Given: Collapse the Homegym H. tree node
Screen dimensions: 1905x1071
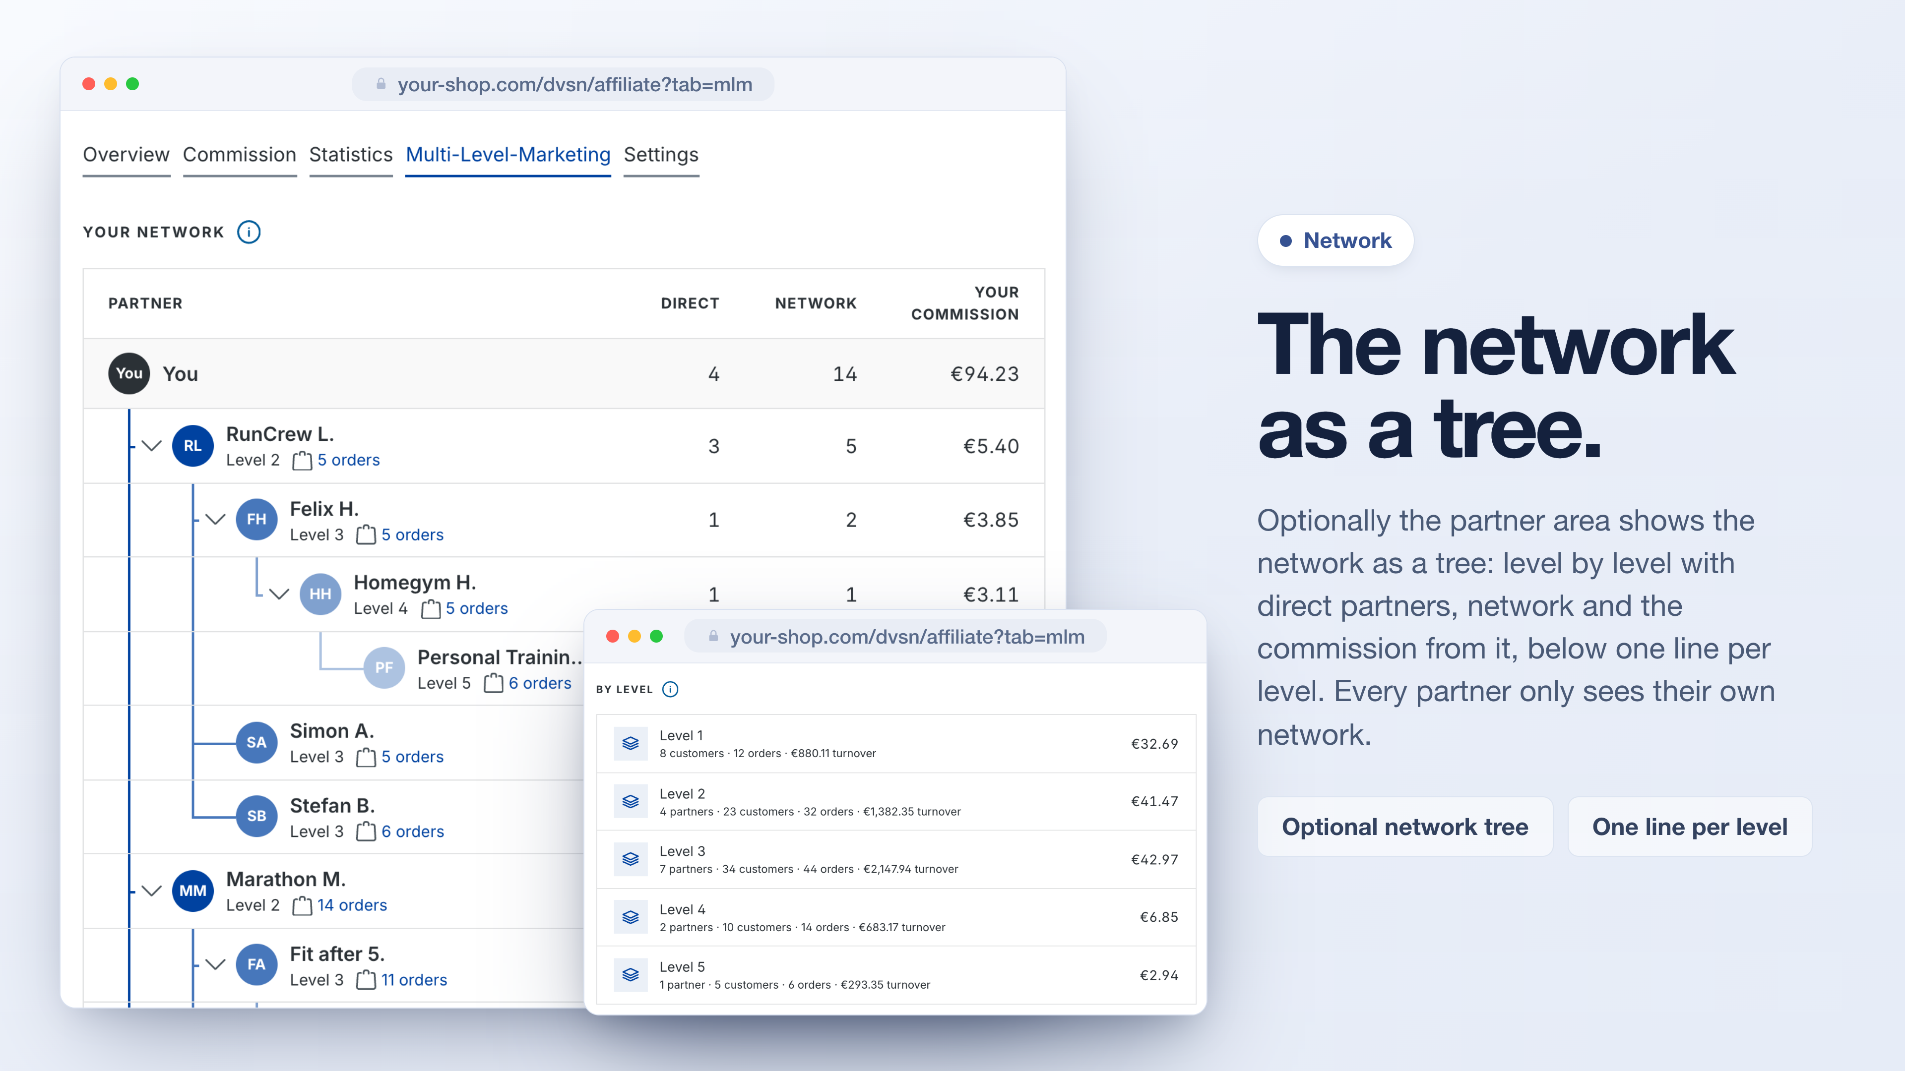Looking at the screenshot, I should pyautogui.click(x=279, y=594).
